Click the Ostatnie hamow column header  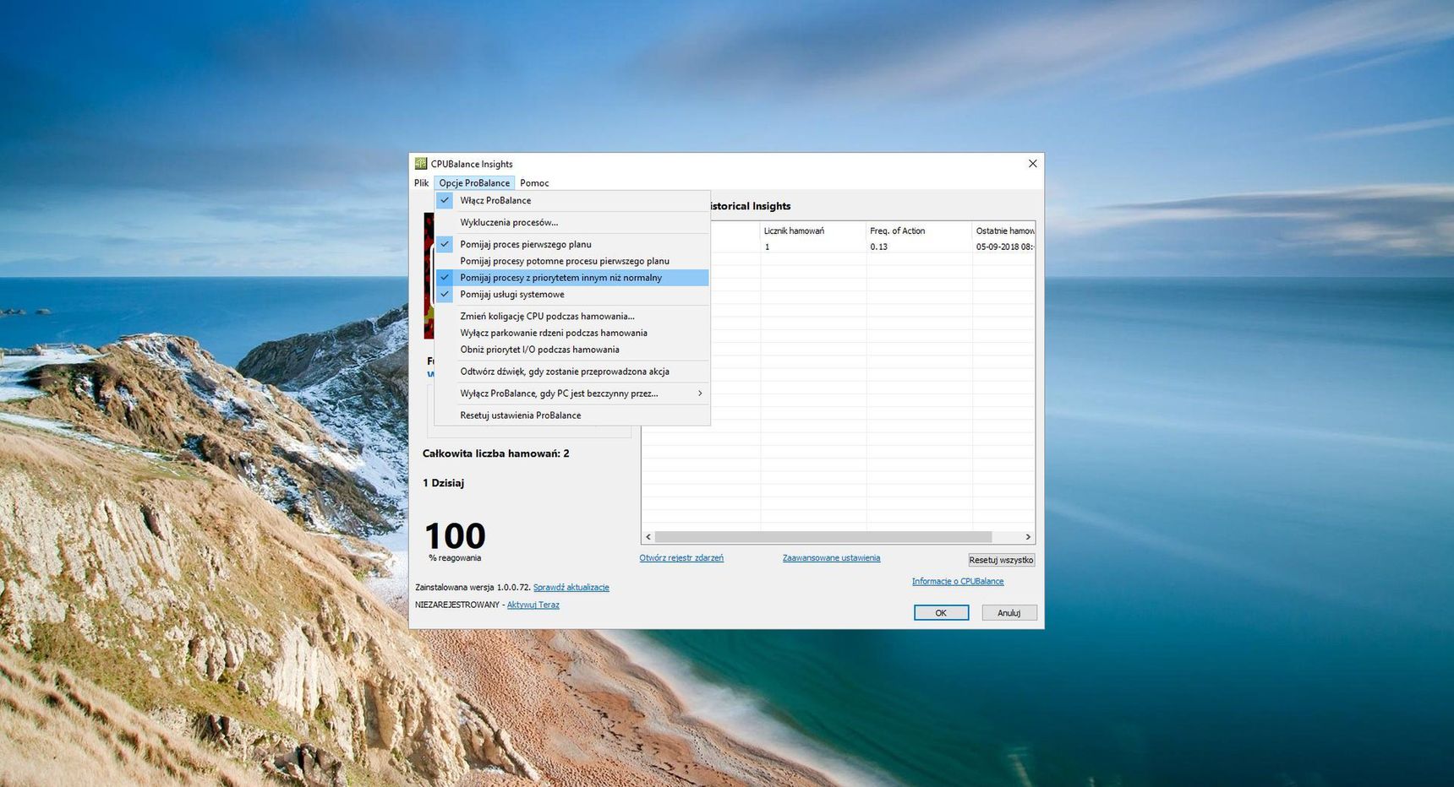point(1004,231)
